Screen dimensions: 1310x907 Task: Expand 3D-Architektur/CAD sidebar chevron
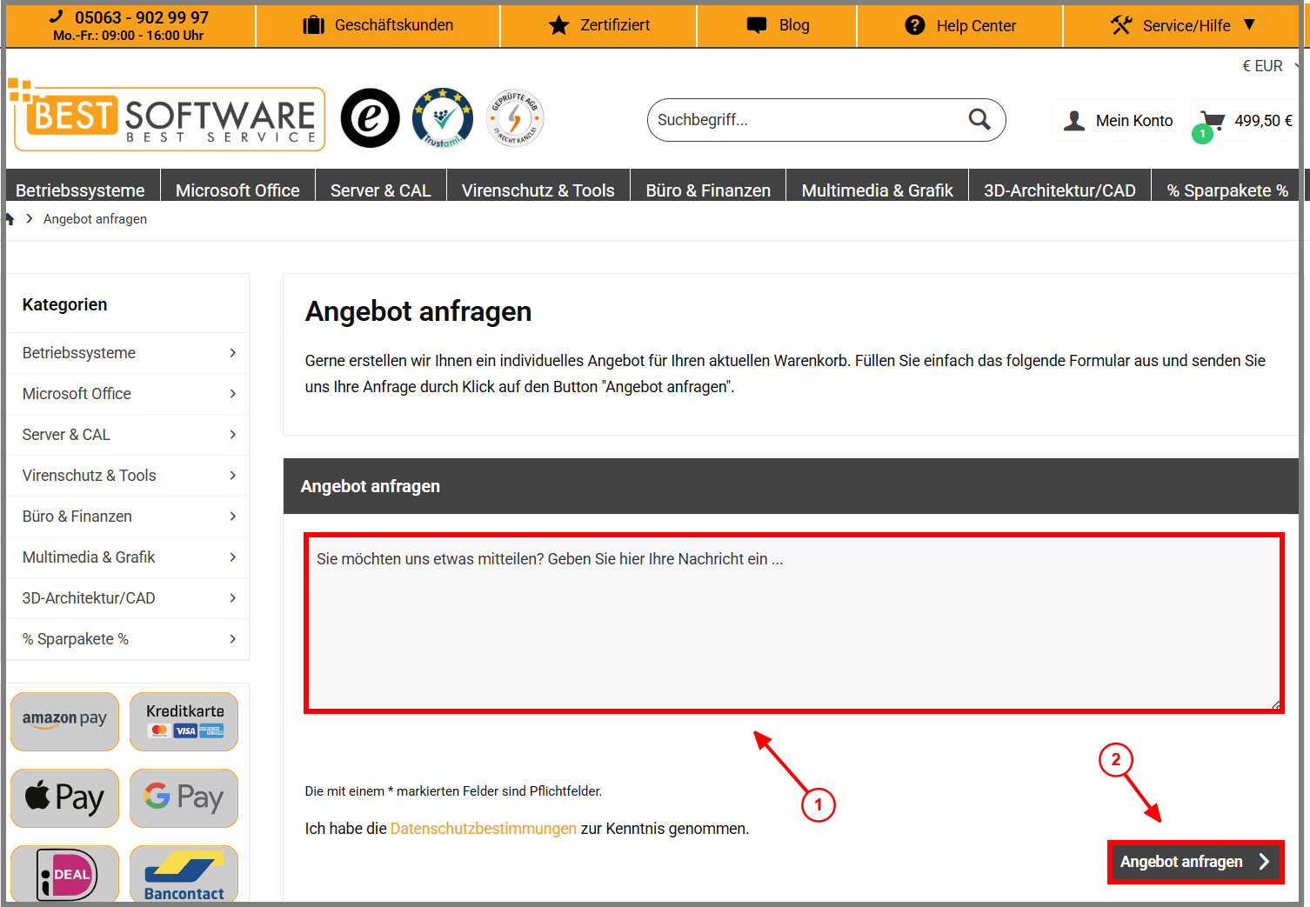point(232,597)
